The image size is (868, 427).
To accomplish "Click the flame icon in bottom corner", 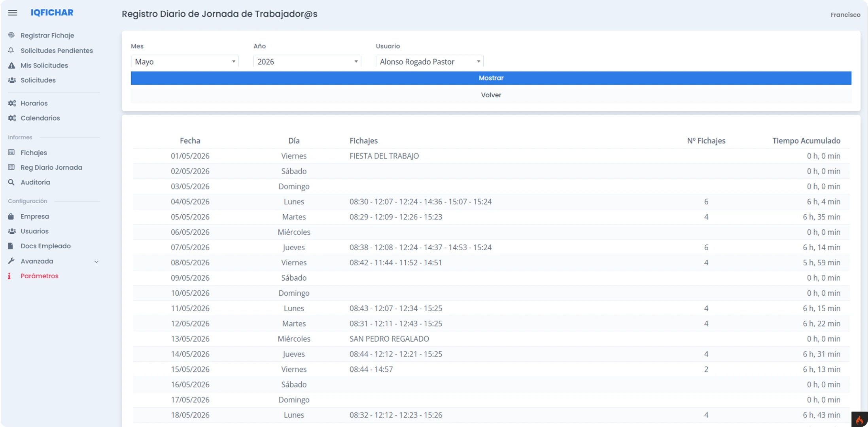I will tap(859, 420).
